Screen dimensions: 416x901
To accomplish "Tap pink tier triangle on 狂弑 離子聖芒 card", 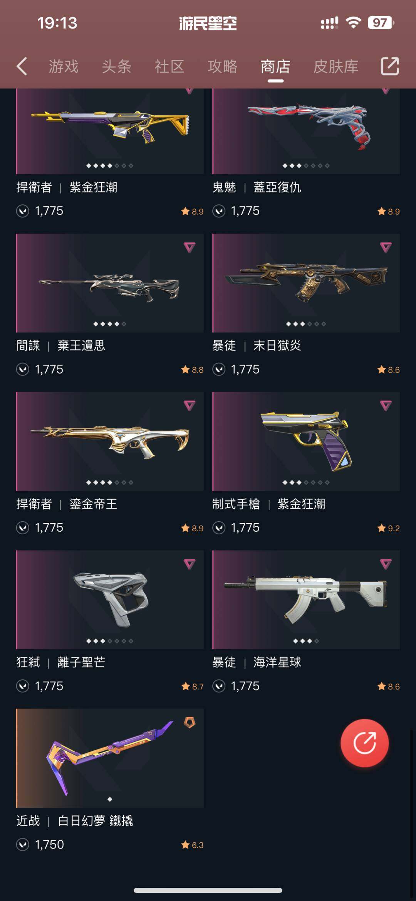I will [189, 564].
